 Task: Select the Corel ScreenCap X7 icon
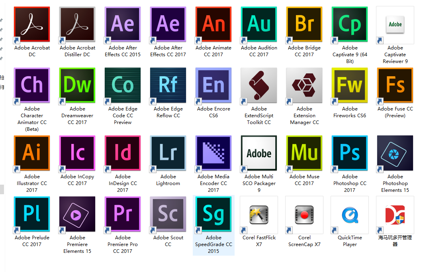(x=304, y=215)
